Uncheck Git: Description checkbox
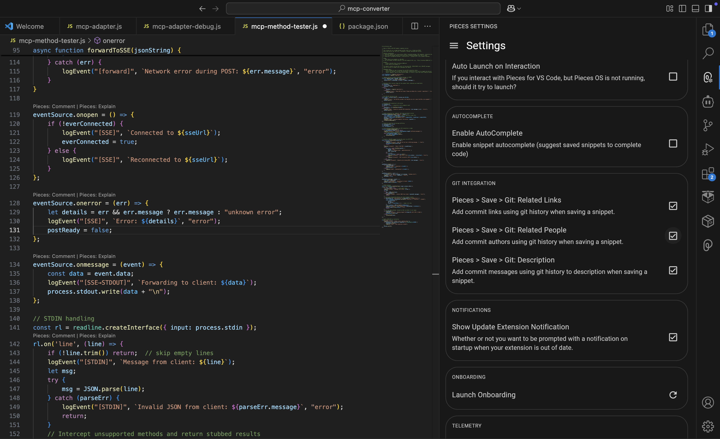Image resolution: width=720 pixels, height=439 pixels. click(673, 270)
